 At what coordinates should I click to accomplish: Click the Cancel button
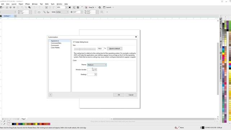coord(131,95)
